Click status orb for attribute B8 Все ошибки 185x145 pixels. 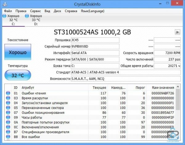click(x=8, y=137)
